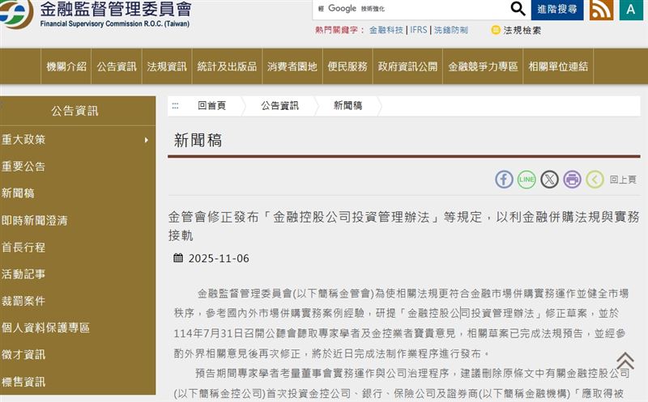Click the article title about 金融控股公司投資管理辦法

(403, 226)
